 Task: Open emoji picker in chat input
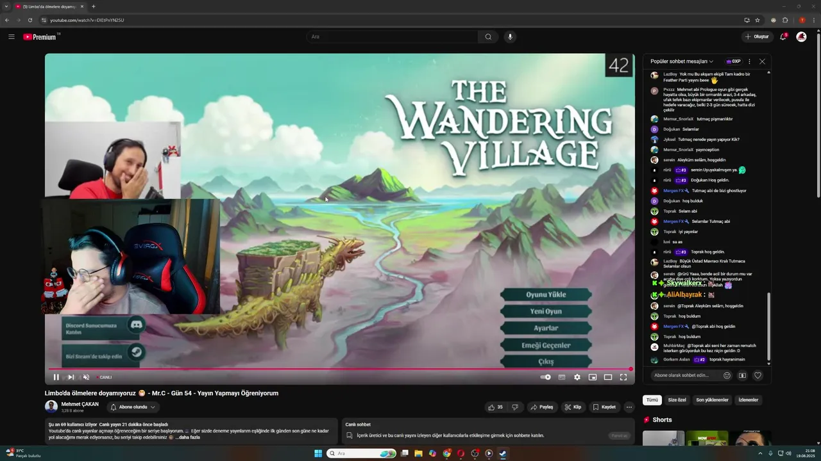(727, 375)
